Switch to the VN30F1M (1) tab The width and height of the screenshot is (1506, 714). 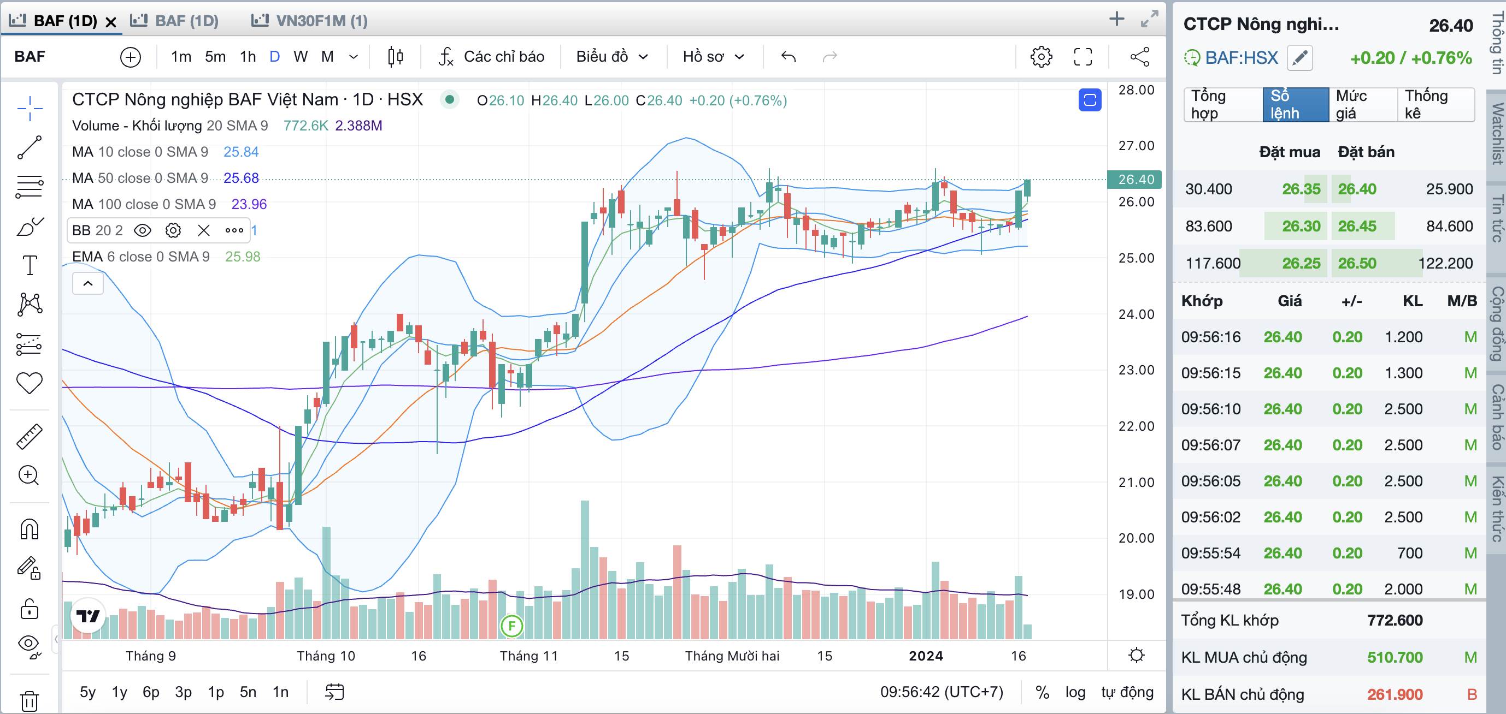310,21
